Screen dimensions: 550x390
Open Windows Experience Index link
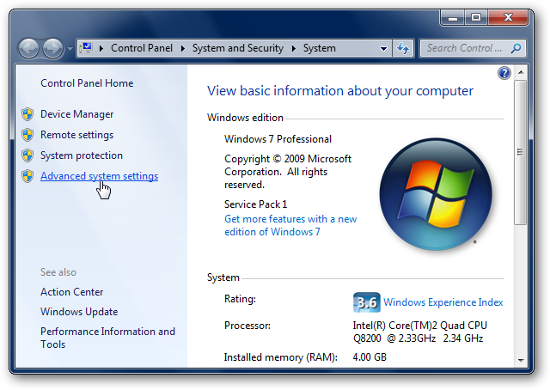[x=443, y=302]
